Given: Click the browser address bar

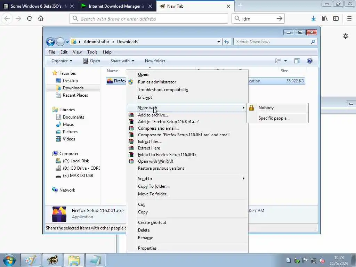Looking at the screenshot, I should pos(149,19).
